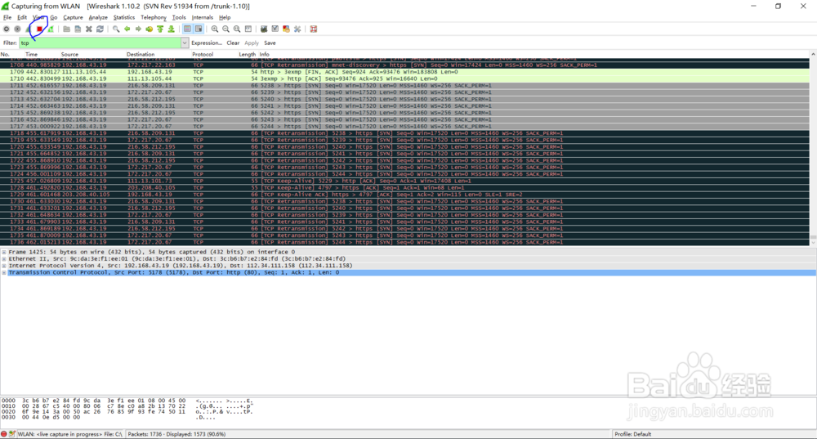This screenshot has height=439, width=817.
Task: Expand the Transmission Control Protocol node
Action: tap(4, 272)
